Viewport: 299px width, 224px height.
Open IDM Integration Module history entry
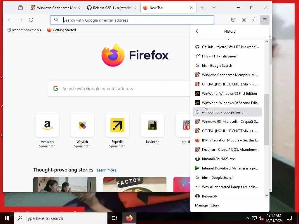(x=227, y=140)
